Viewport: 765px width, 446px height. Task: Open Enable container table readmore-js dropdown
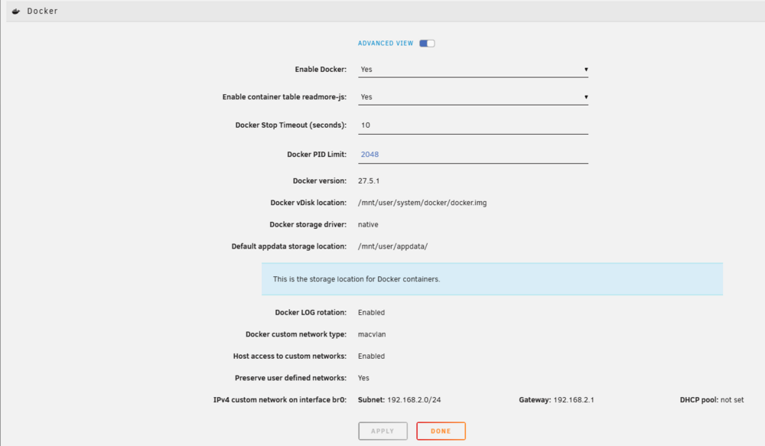pyautogui.click(x=473, y=97)
